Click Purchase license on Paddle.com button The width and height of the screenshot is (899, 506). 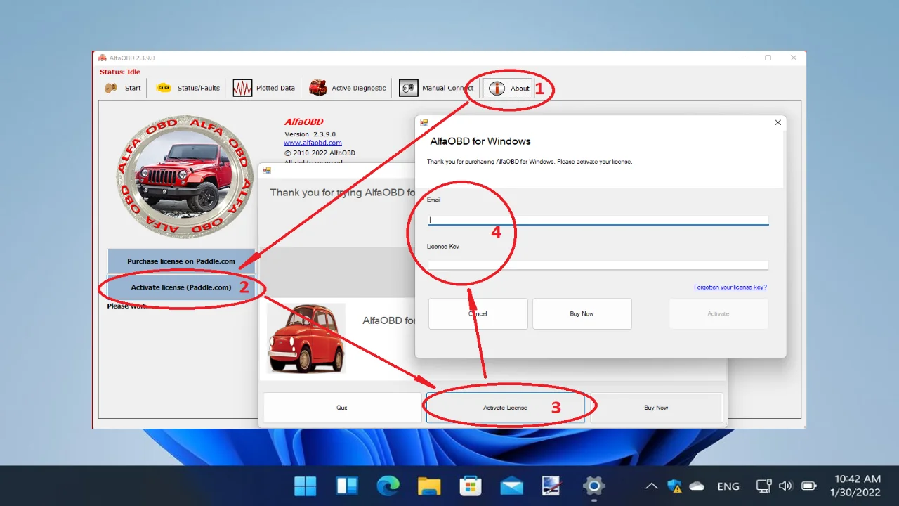(x=181, y=261)
